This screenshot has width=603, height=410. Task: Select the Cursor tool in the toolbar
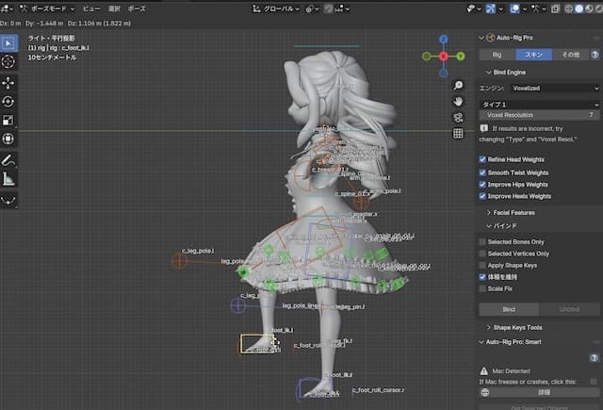(8, 61)
